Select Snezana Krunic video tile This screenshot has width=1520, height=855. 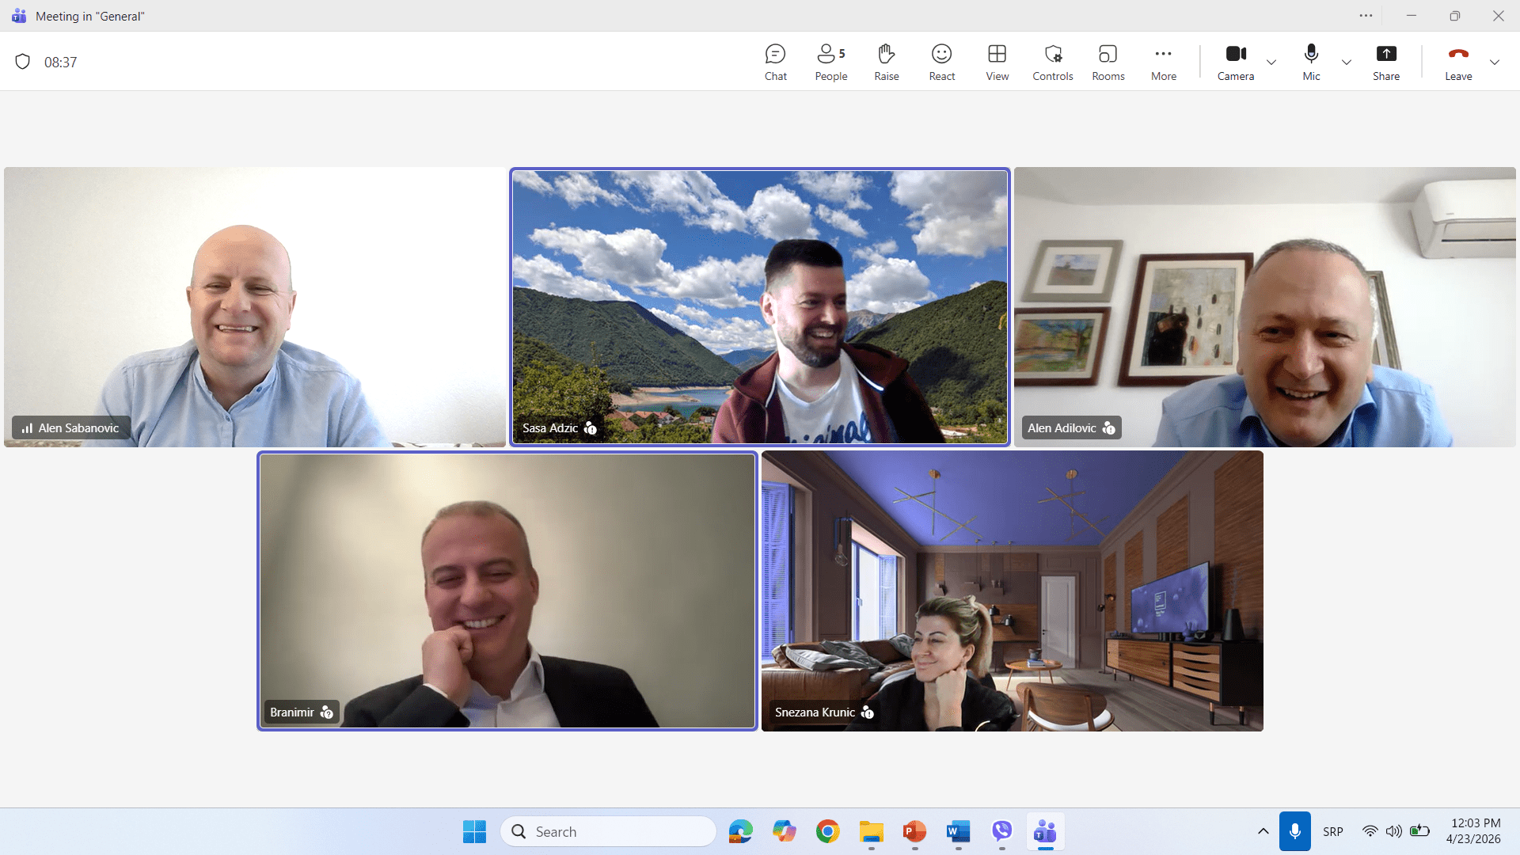(x=1012, y=591)
